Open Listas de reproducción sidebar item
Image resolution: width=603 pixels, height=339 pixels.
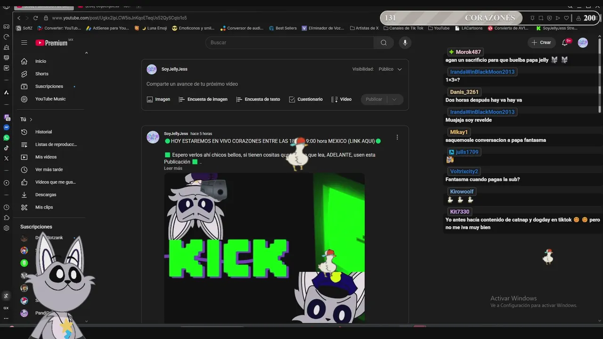point(56,145)
